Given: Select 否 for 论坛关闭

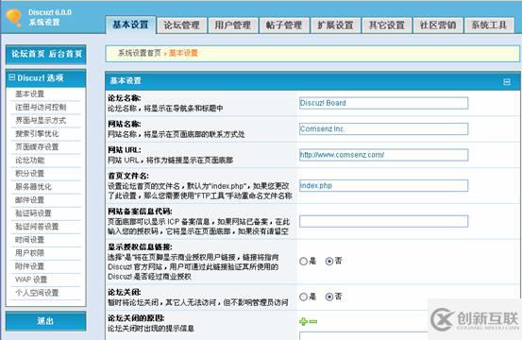Looking at the screenshot, I should coord(329,297).
